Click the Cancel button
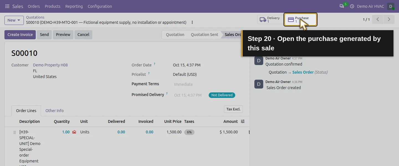The height and width of the screenshot is (166, 399). 83,35
